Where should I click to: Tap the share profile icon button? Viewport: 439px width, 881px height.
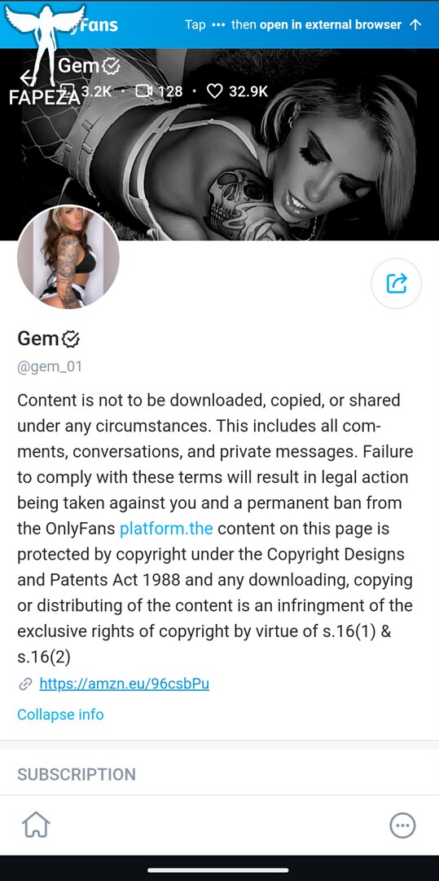397,283
